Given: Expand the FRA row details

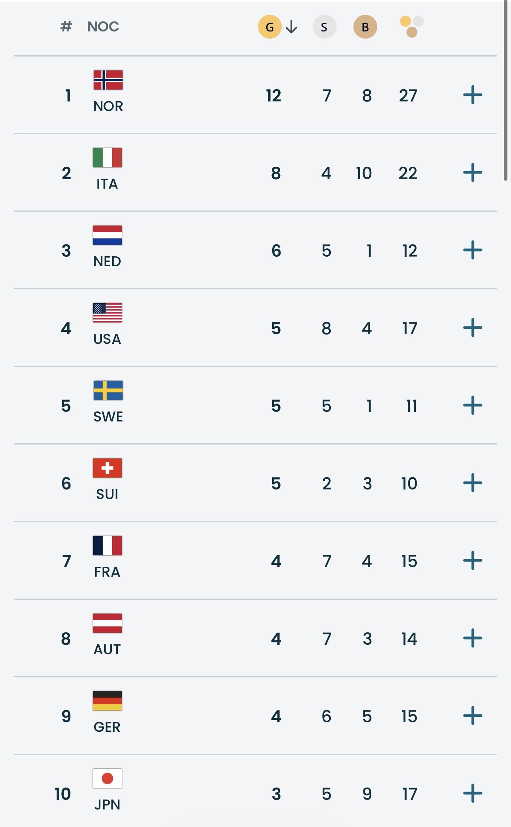Looking at the screenshot, I should tap(472, 561).
